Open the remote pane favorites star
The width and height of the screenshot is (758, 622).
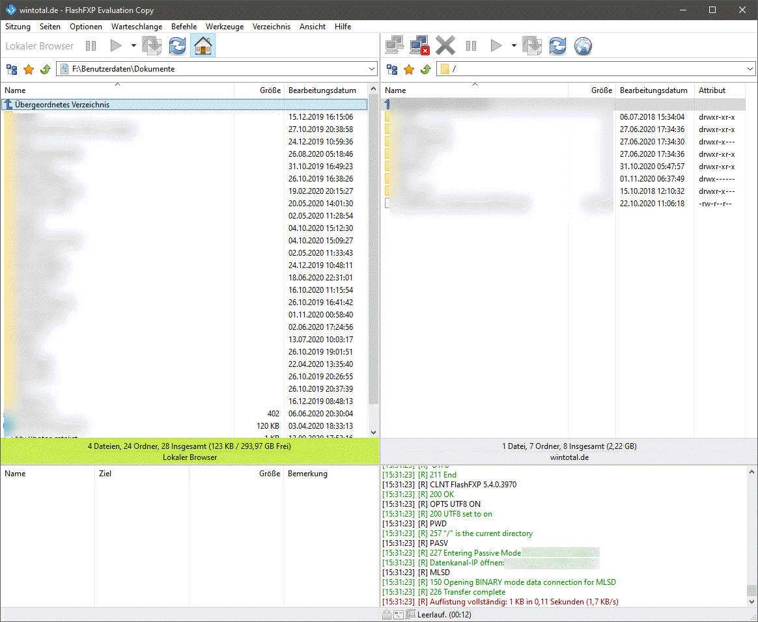pyautogui.click(x=409, y=70)
